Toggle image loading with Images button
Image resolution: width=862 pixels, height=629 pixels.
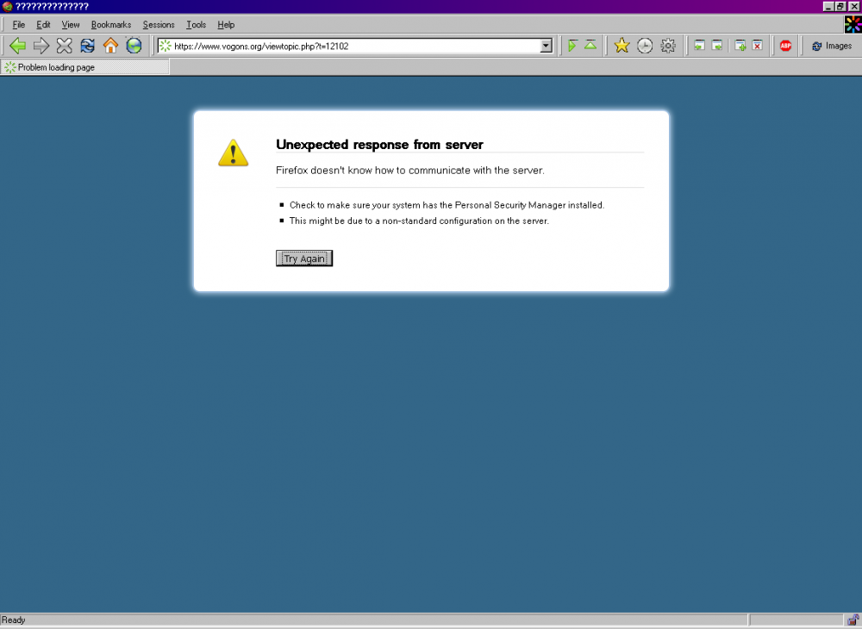click(831, 46)
